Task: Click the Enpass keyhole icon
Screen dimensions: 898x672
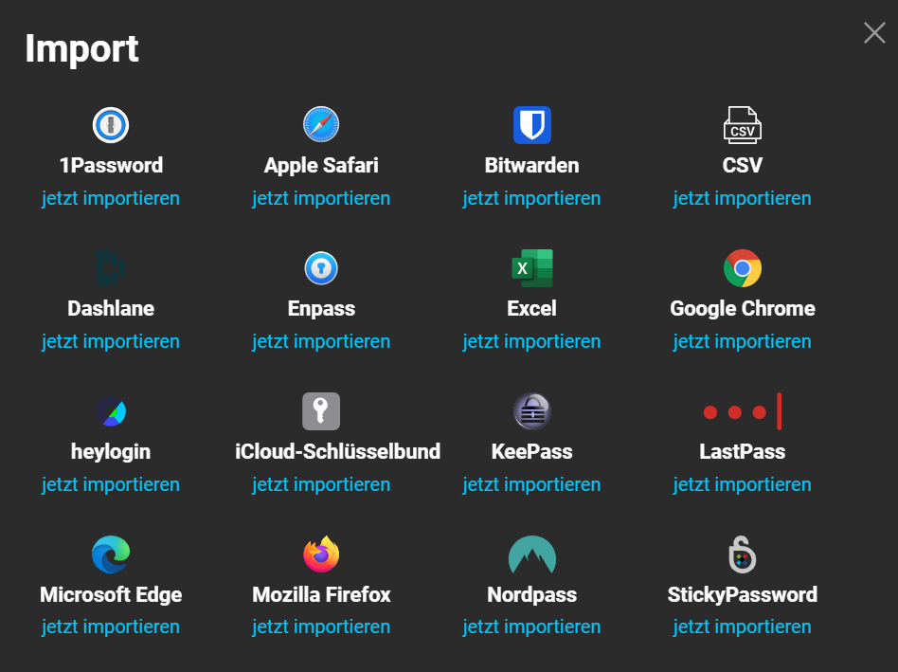Action: click(321, 268)
